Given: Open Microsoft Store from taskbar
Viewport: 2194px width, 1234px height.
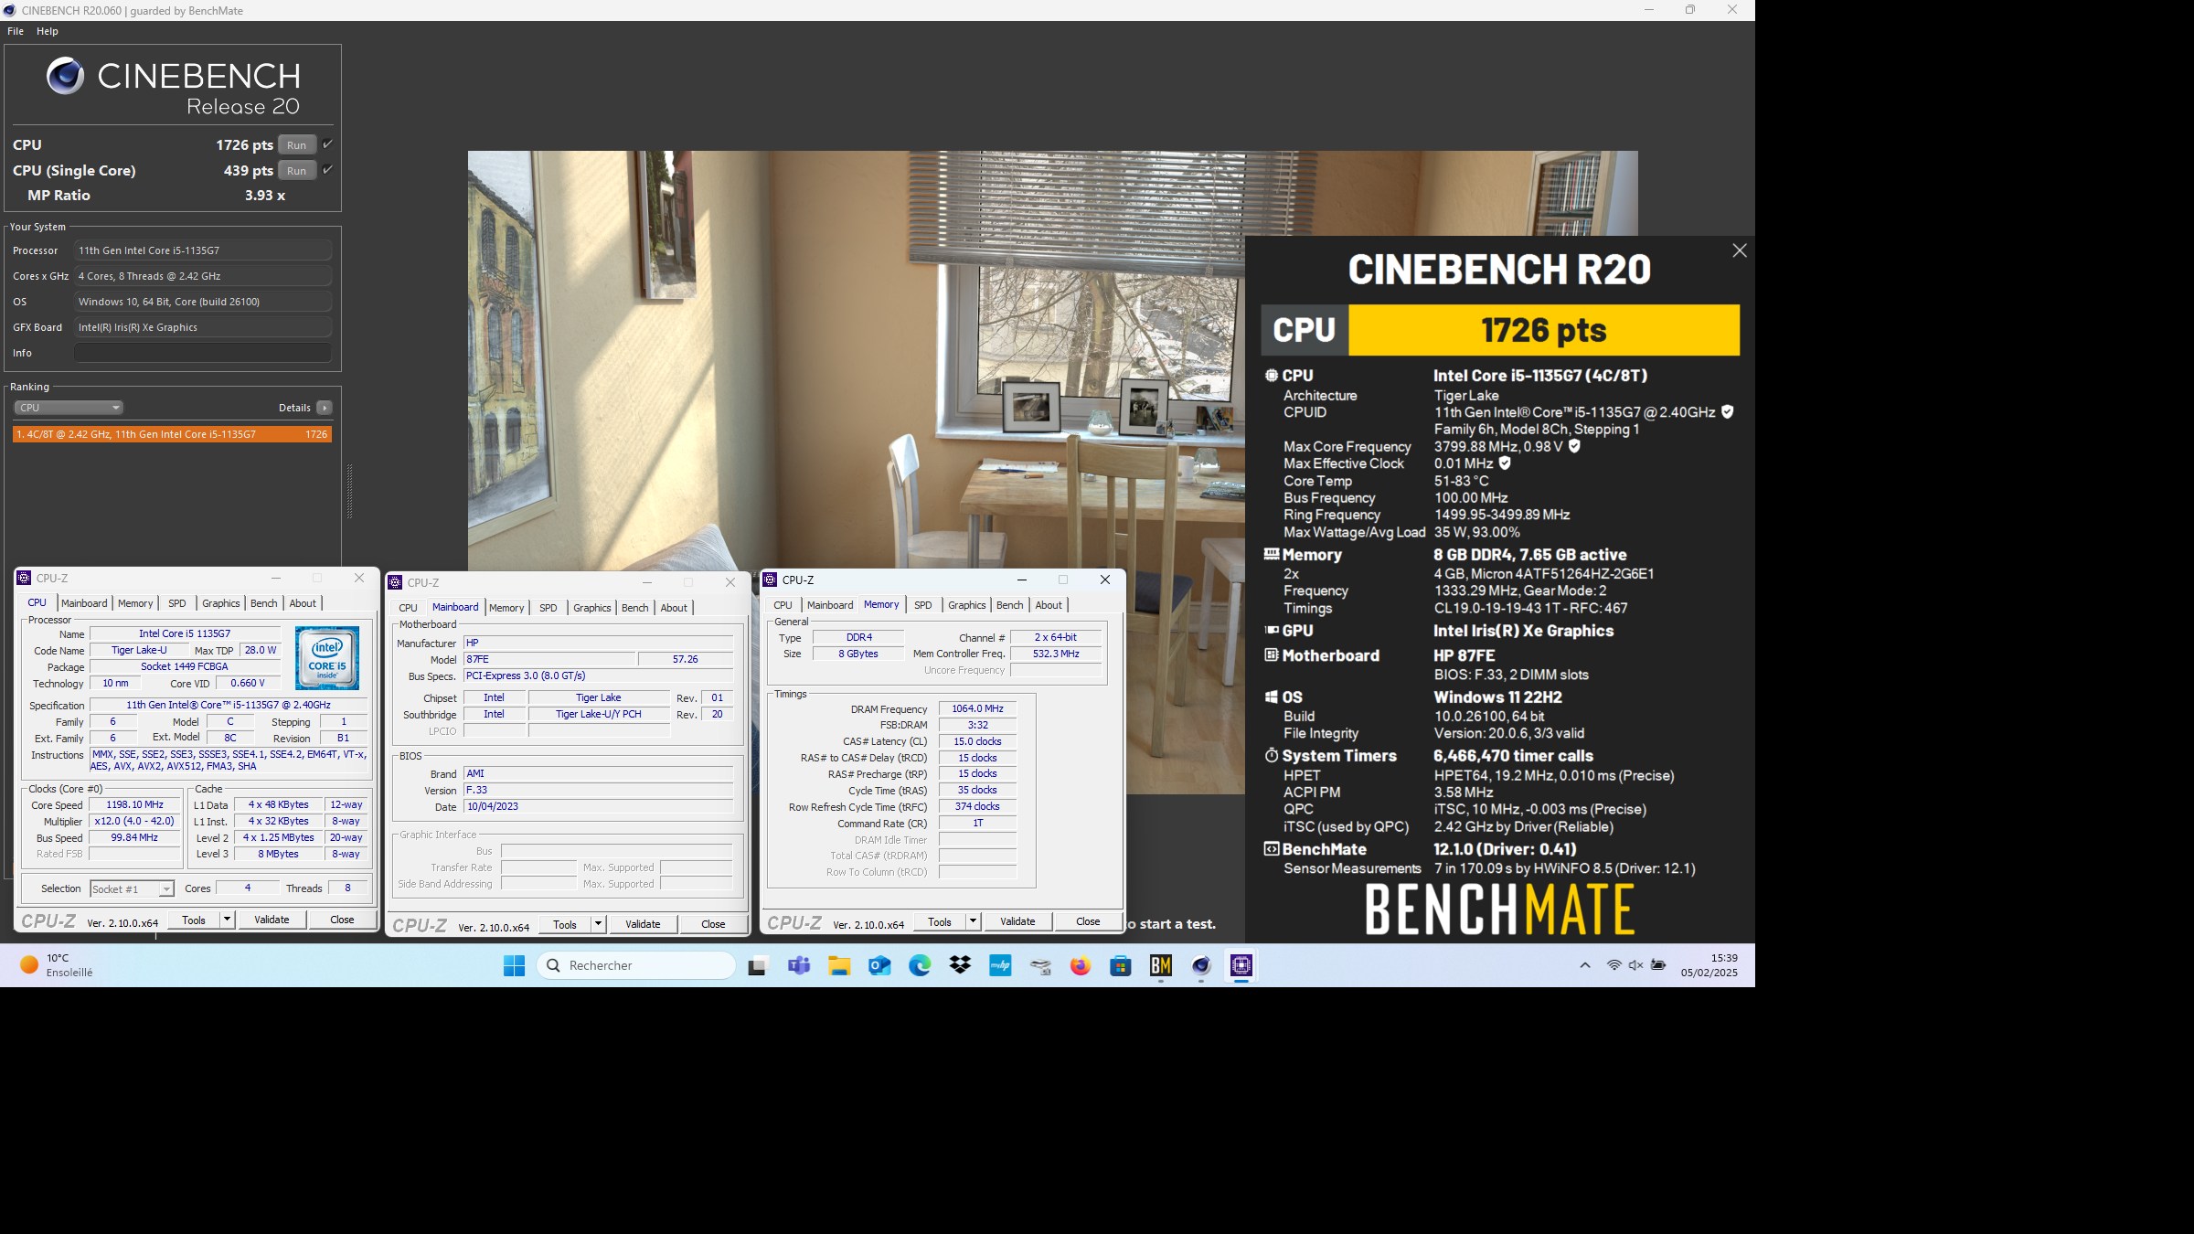Looking at the screenshot, I should (x=1121, y=965).
